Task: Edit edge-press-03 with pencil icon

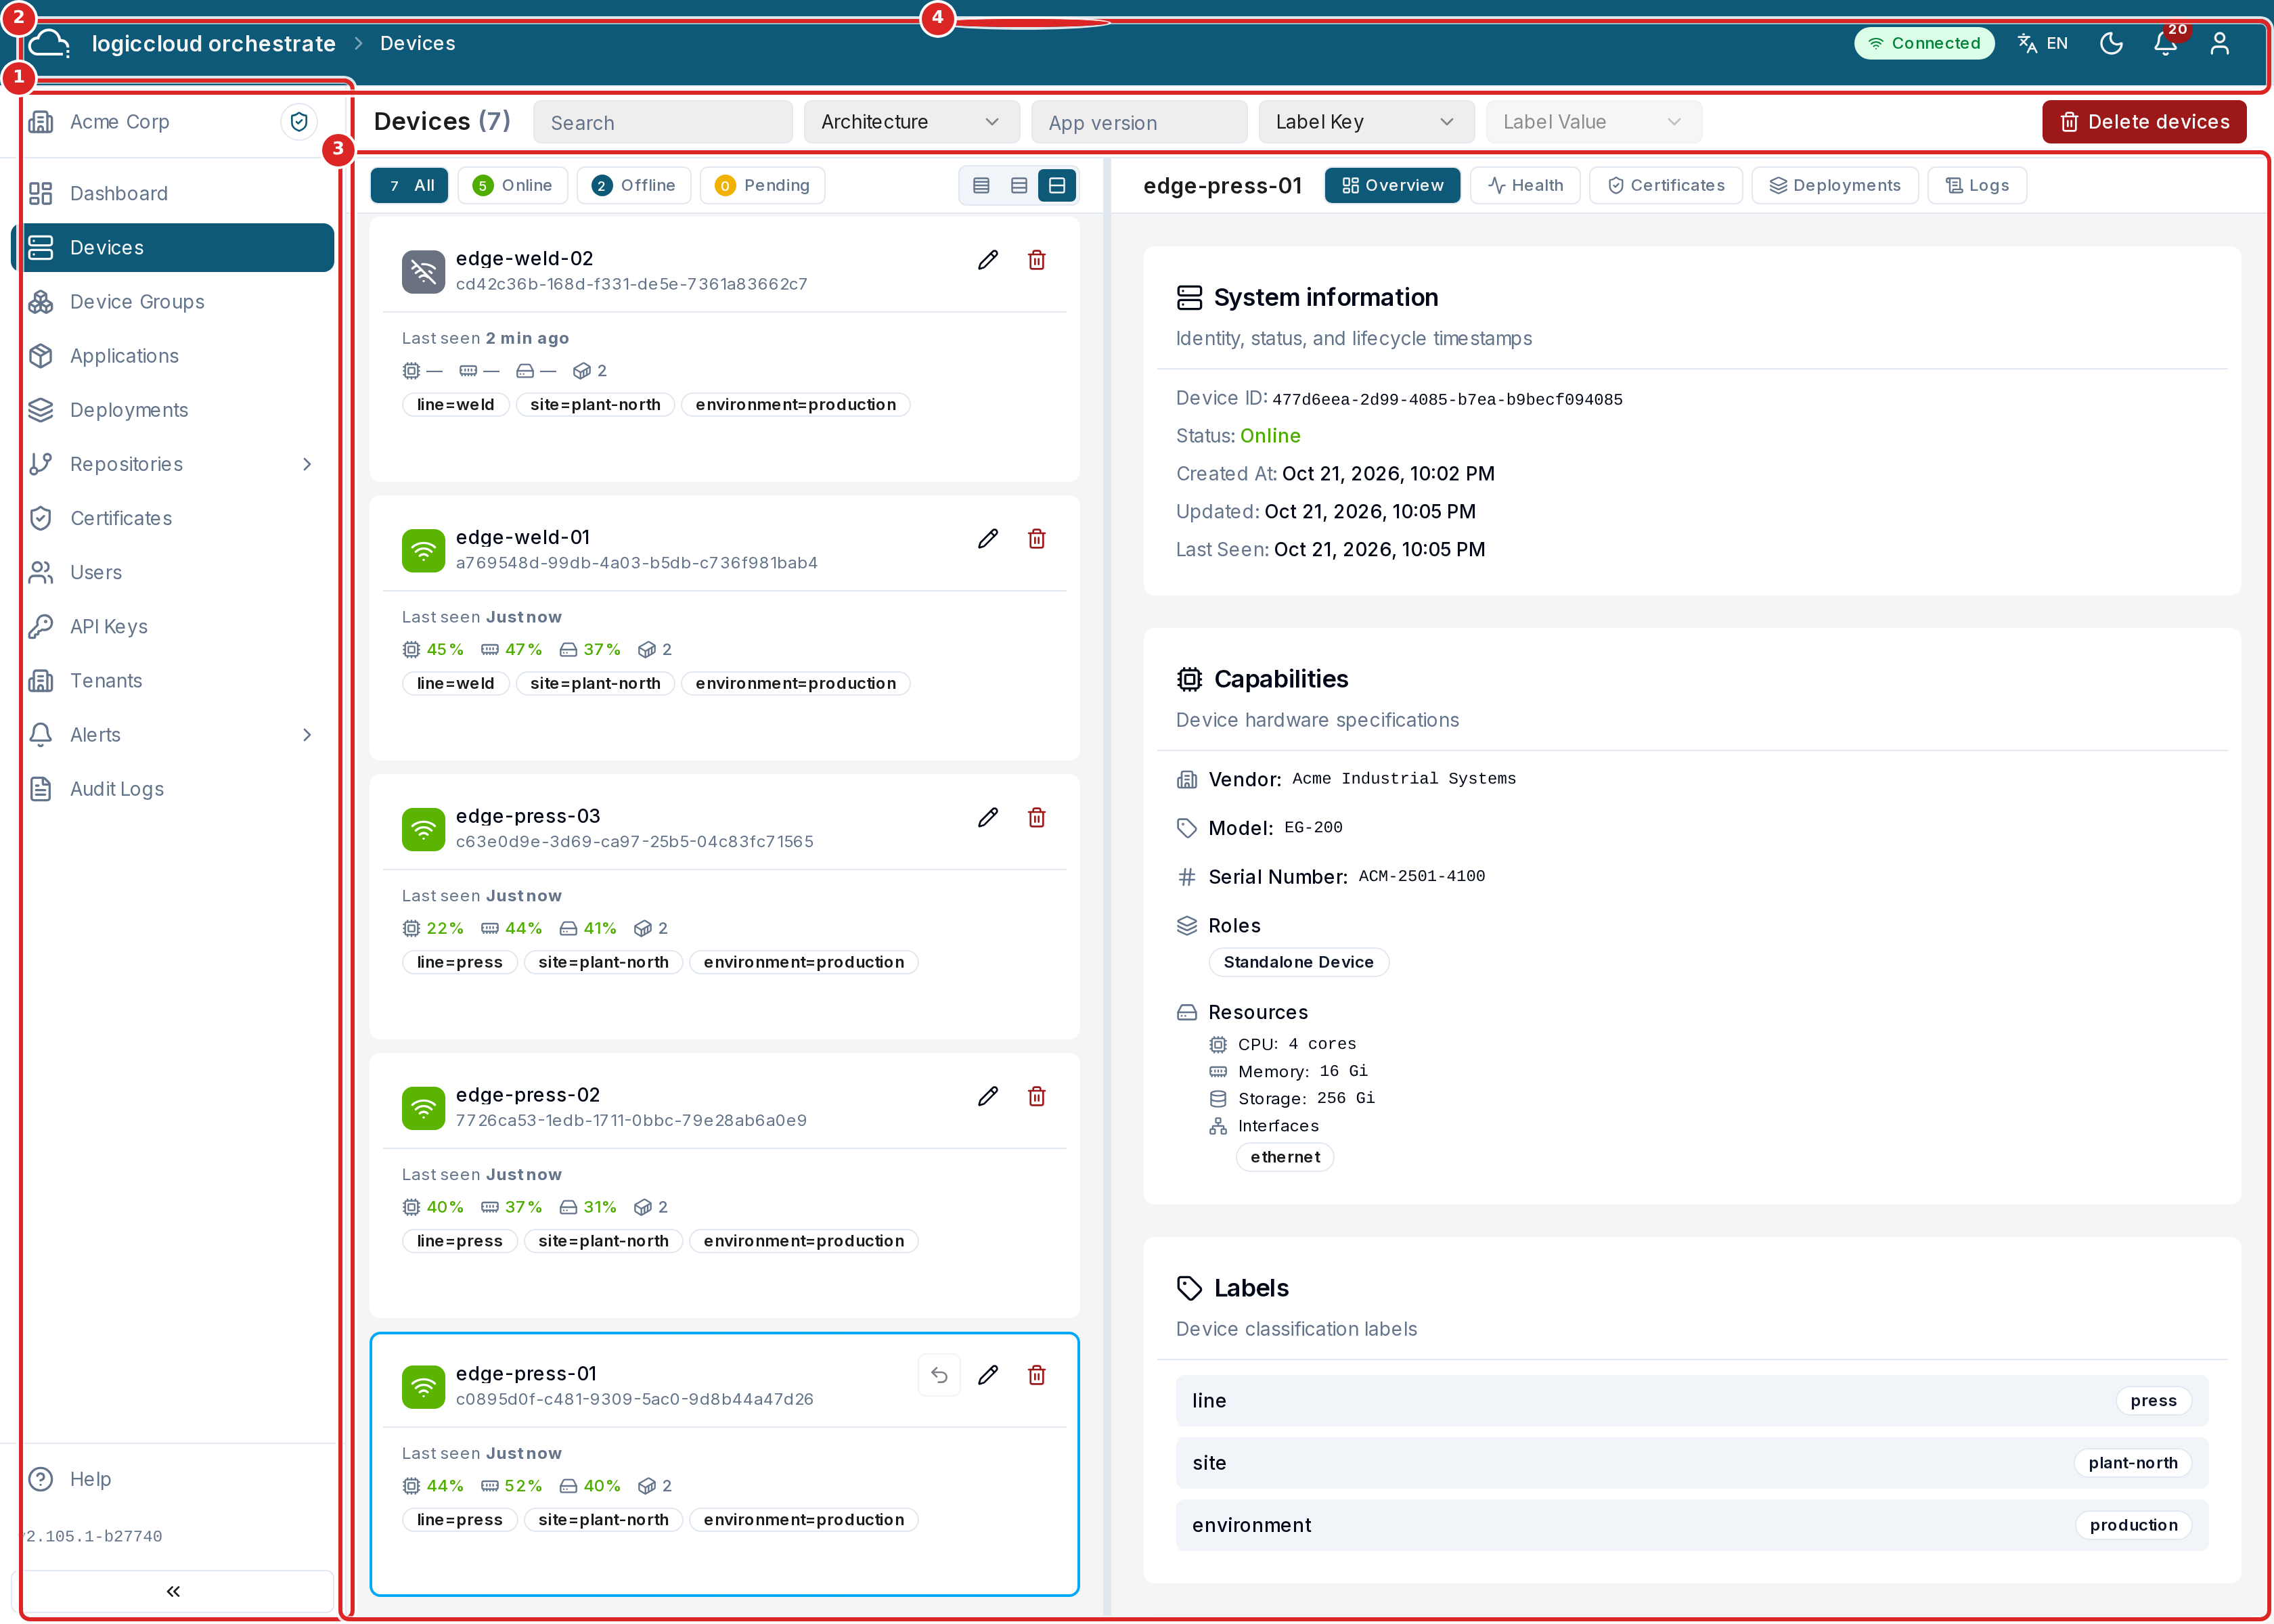Action: 988,818
